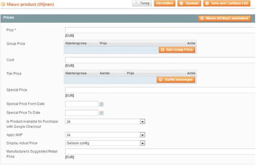Click the product box icon beside Nieuw product
This screenshot has width=256, height=166.
tap(3, 4)
